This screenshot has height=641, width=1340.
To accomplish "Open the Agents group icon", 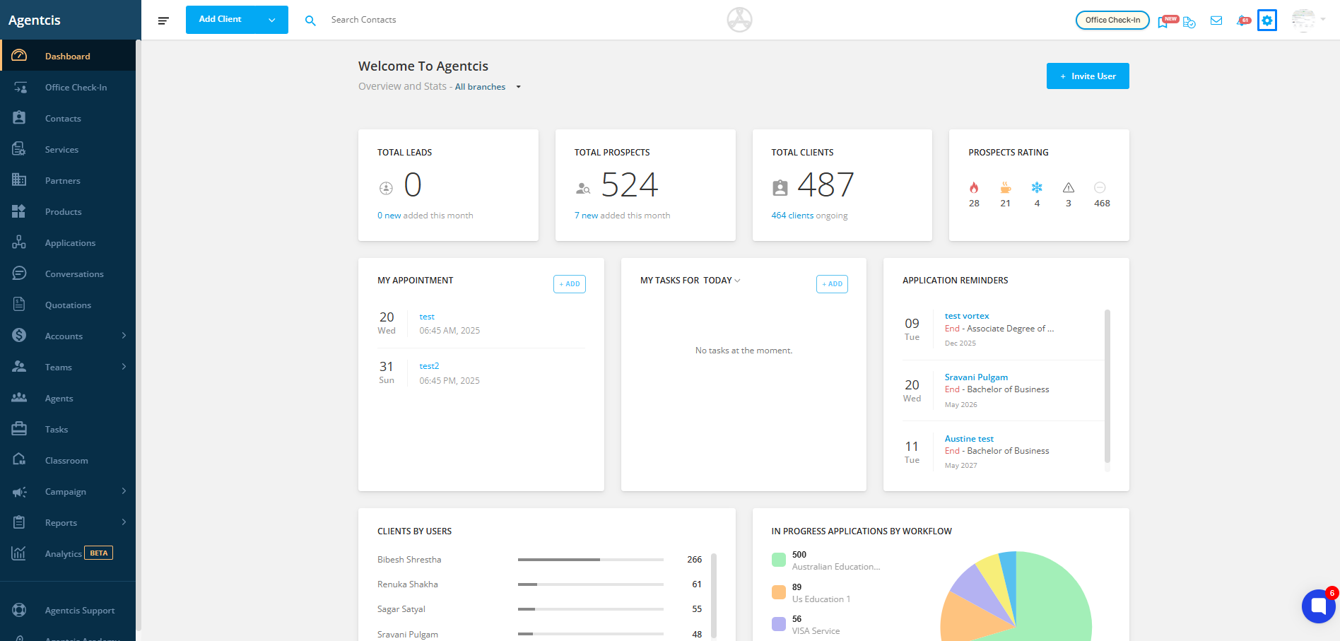I will coord(19,398).
